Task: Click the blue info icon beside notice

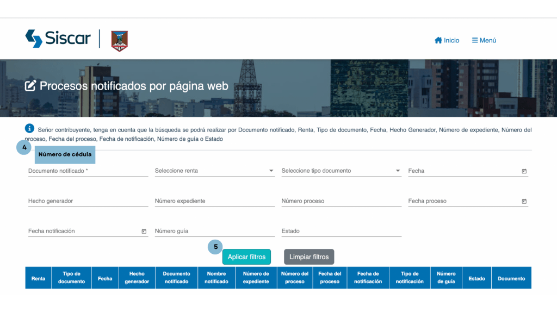Action: pos(30,129)
